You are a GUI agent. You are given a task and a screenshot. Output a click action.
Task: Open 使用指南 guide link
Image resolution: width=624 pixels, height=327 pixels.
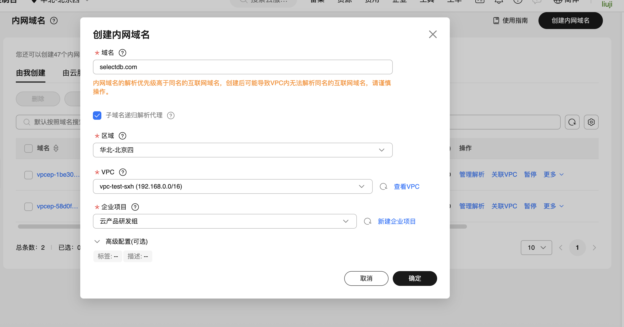pos(510,21)
